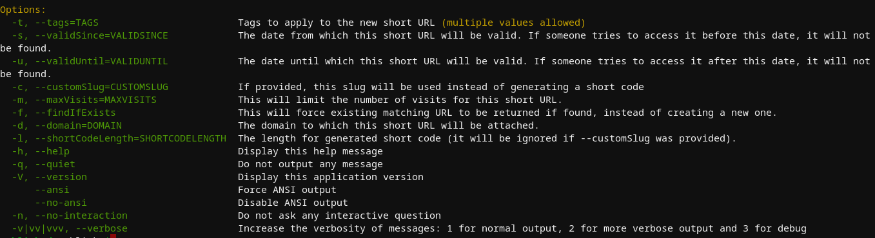Click the yellow 'Options:' heading

click(x=23, y=10)
